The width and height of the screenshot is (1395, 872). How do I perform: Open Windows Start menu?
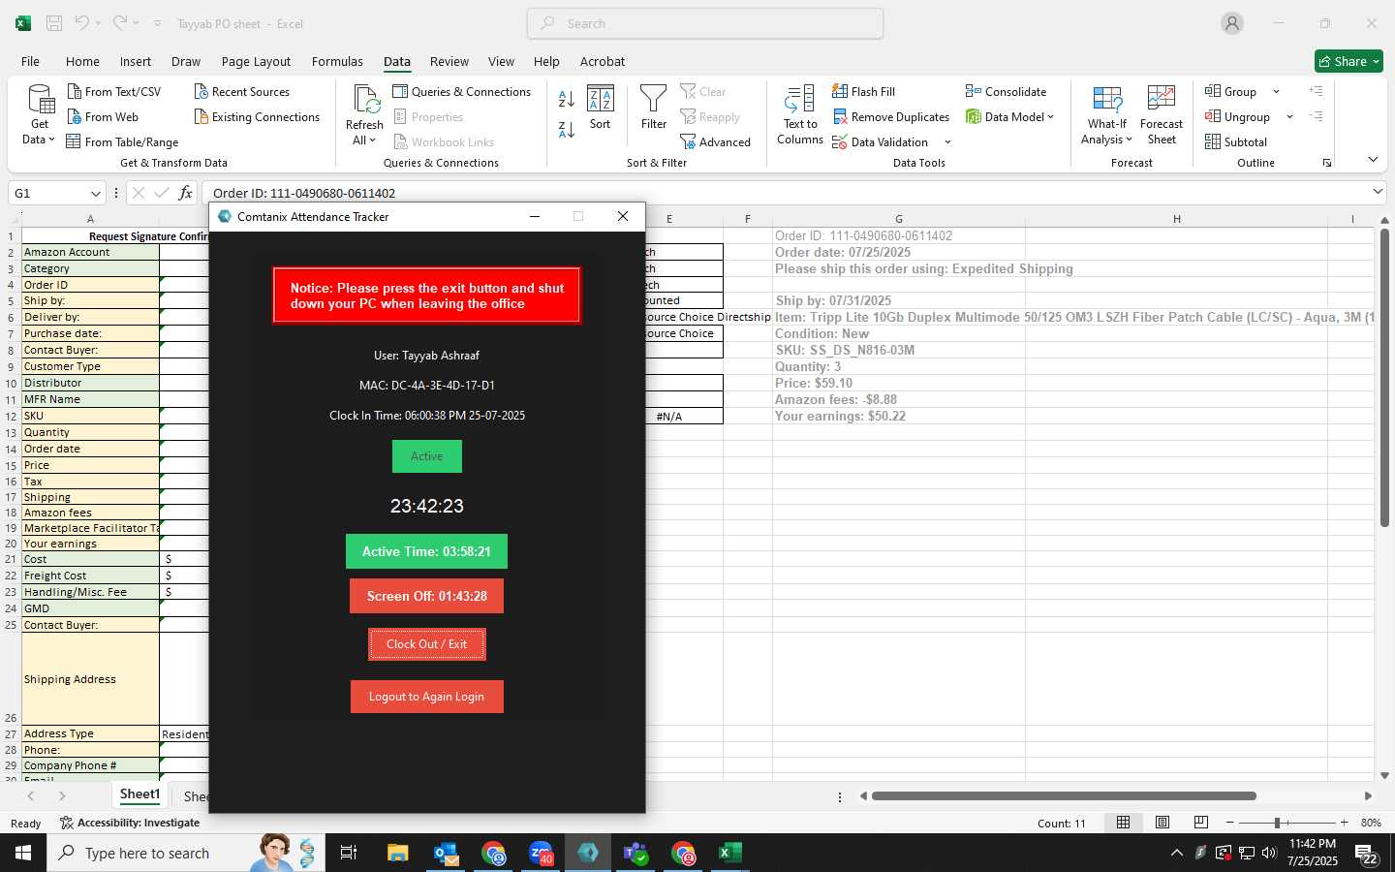(x=22, y=853)
